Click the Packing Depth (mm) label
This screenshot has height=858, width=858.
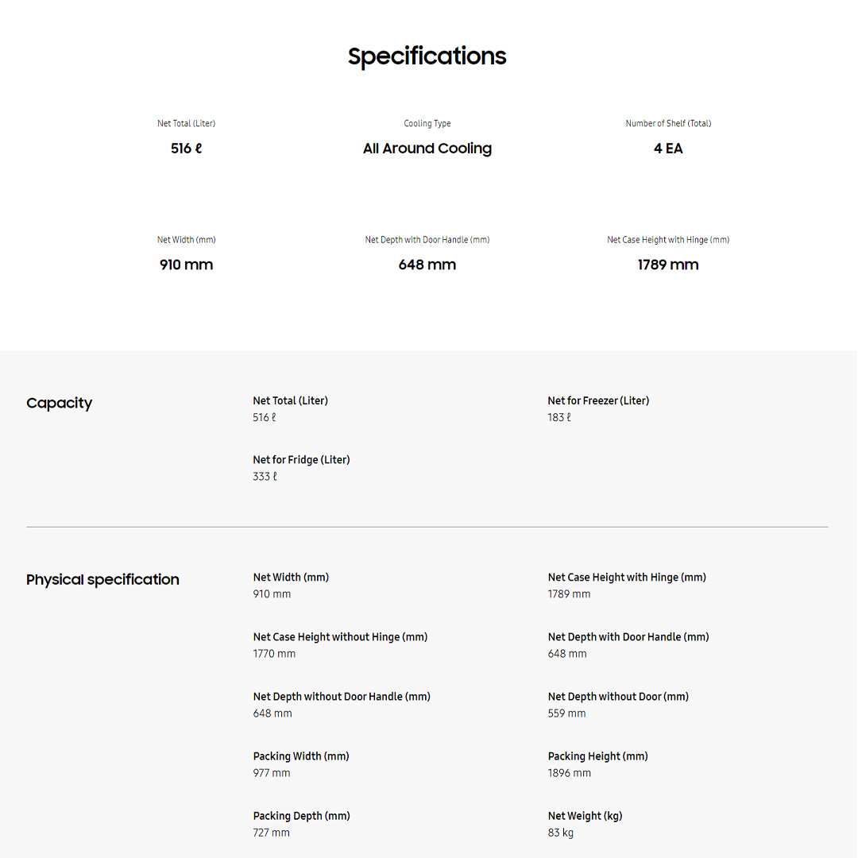(x=301, y=816)
